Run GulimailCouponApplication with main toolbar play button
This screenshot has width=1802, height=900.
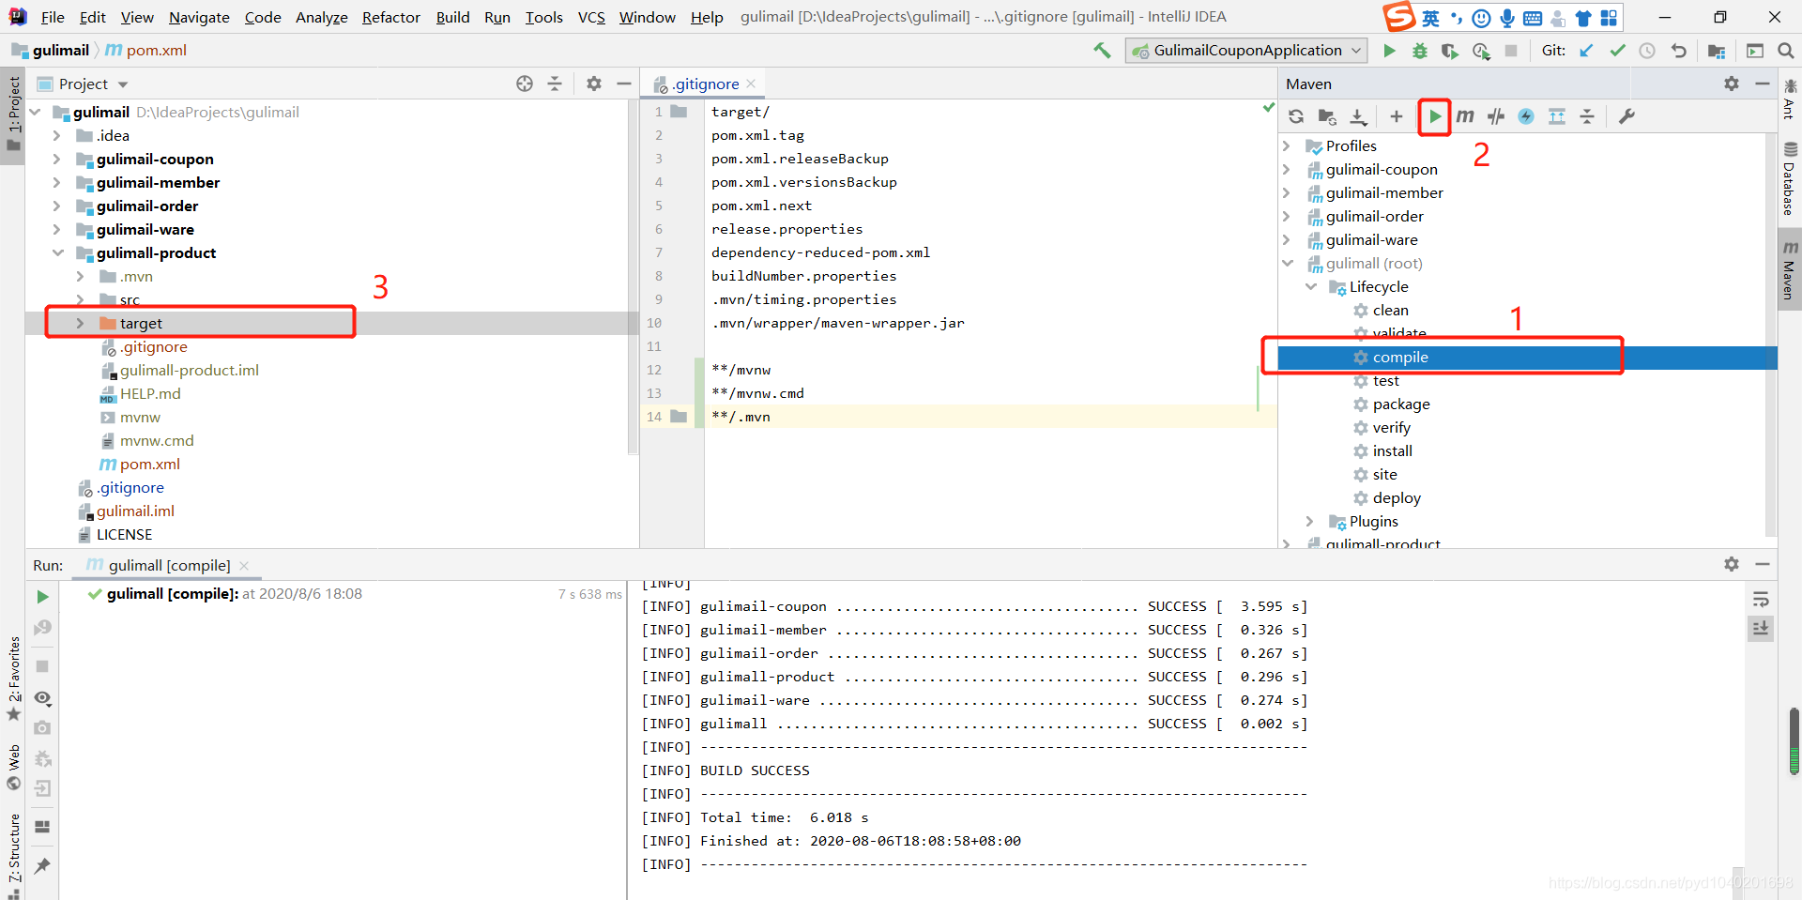click(x=1390, y=51)
